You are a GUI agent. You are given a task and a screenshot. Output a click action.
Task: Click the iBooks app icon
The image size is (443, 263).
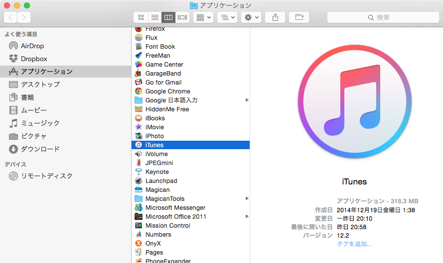pyautogui.click(x=139, y=118)
